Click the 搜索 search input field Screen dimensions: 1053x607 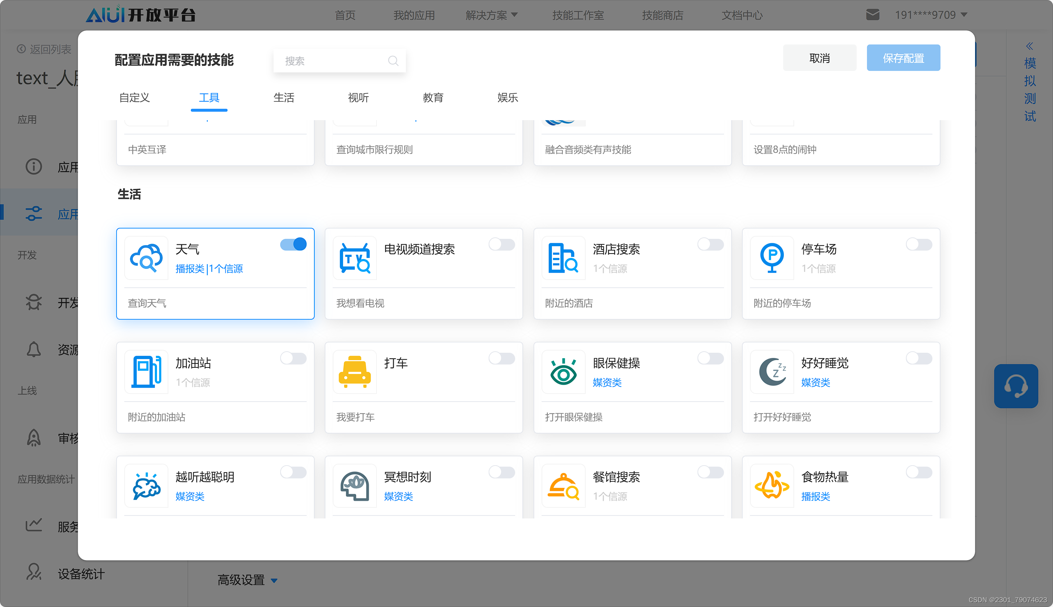tap(339, 61)
